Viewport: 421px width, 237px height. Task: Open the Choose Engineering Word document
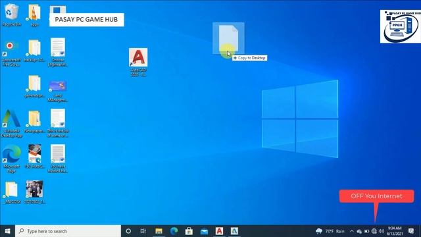tap(58, 52)
